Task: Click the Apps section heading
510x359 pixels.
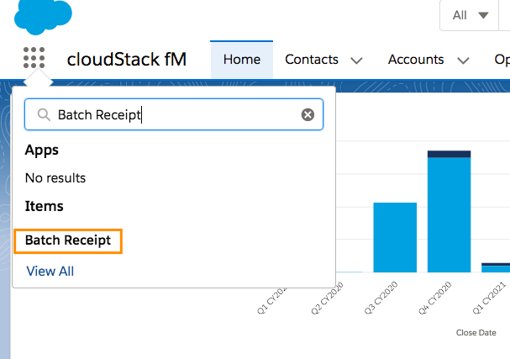Action: 42,150
